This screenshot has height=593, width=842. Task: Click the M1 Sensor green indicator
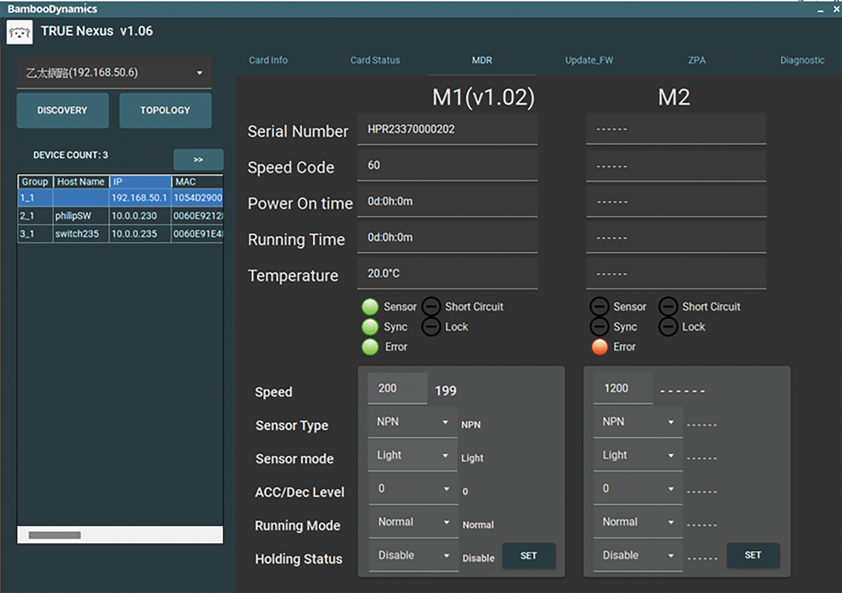pos(370,307)
